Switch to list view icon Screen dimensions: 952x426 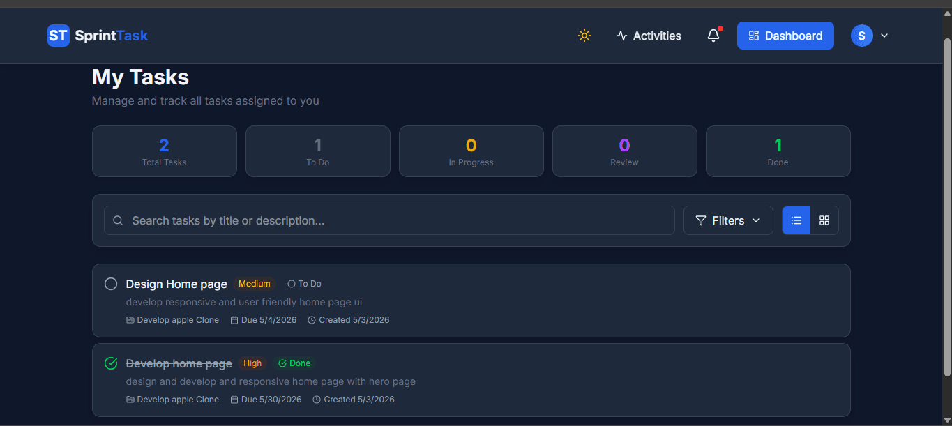796,220
